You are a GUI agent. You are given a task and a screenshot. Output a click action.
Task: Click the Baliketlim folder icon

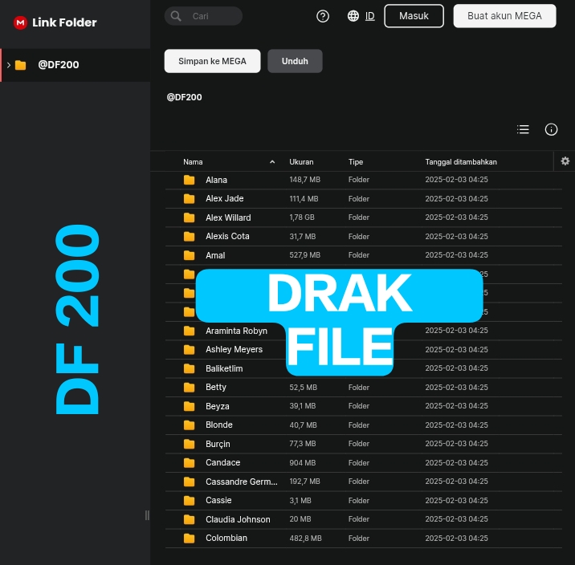(x=190, y=368)
